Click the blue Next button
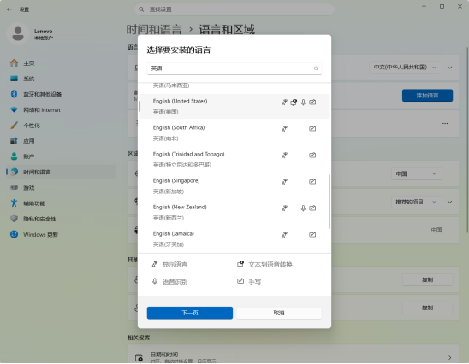This screenshot has height=364, width=469. coord(190,313)
